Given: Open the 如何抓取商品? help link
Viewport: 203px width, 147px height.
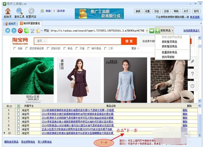Looking at the screenshot, I should pos(191,31).
